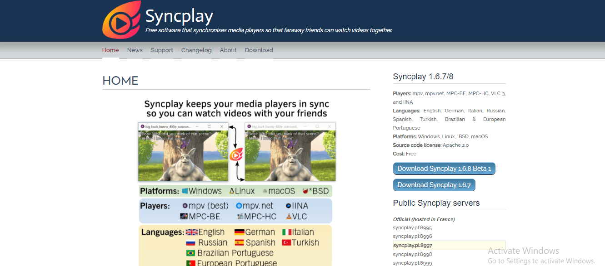Select the syncplay.pl:8996 server entry
The height and width of the screenshot is (266, 605).
(412, 237)
